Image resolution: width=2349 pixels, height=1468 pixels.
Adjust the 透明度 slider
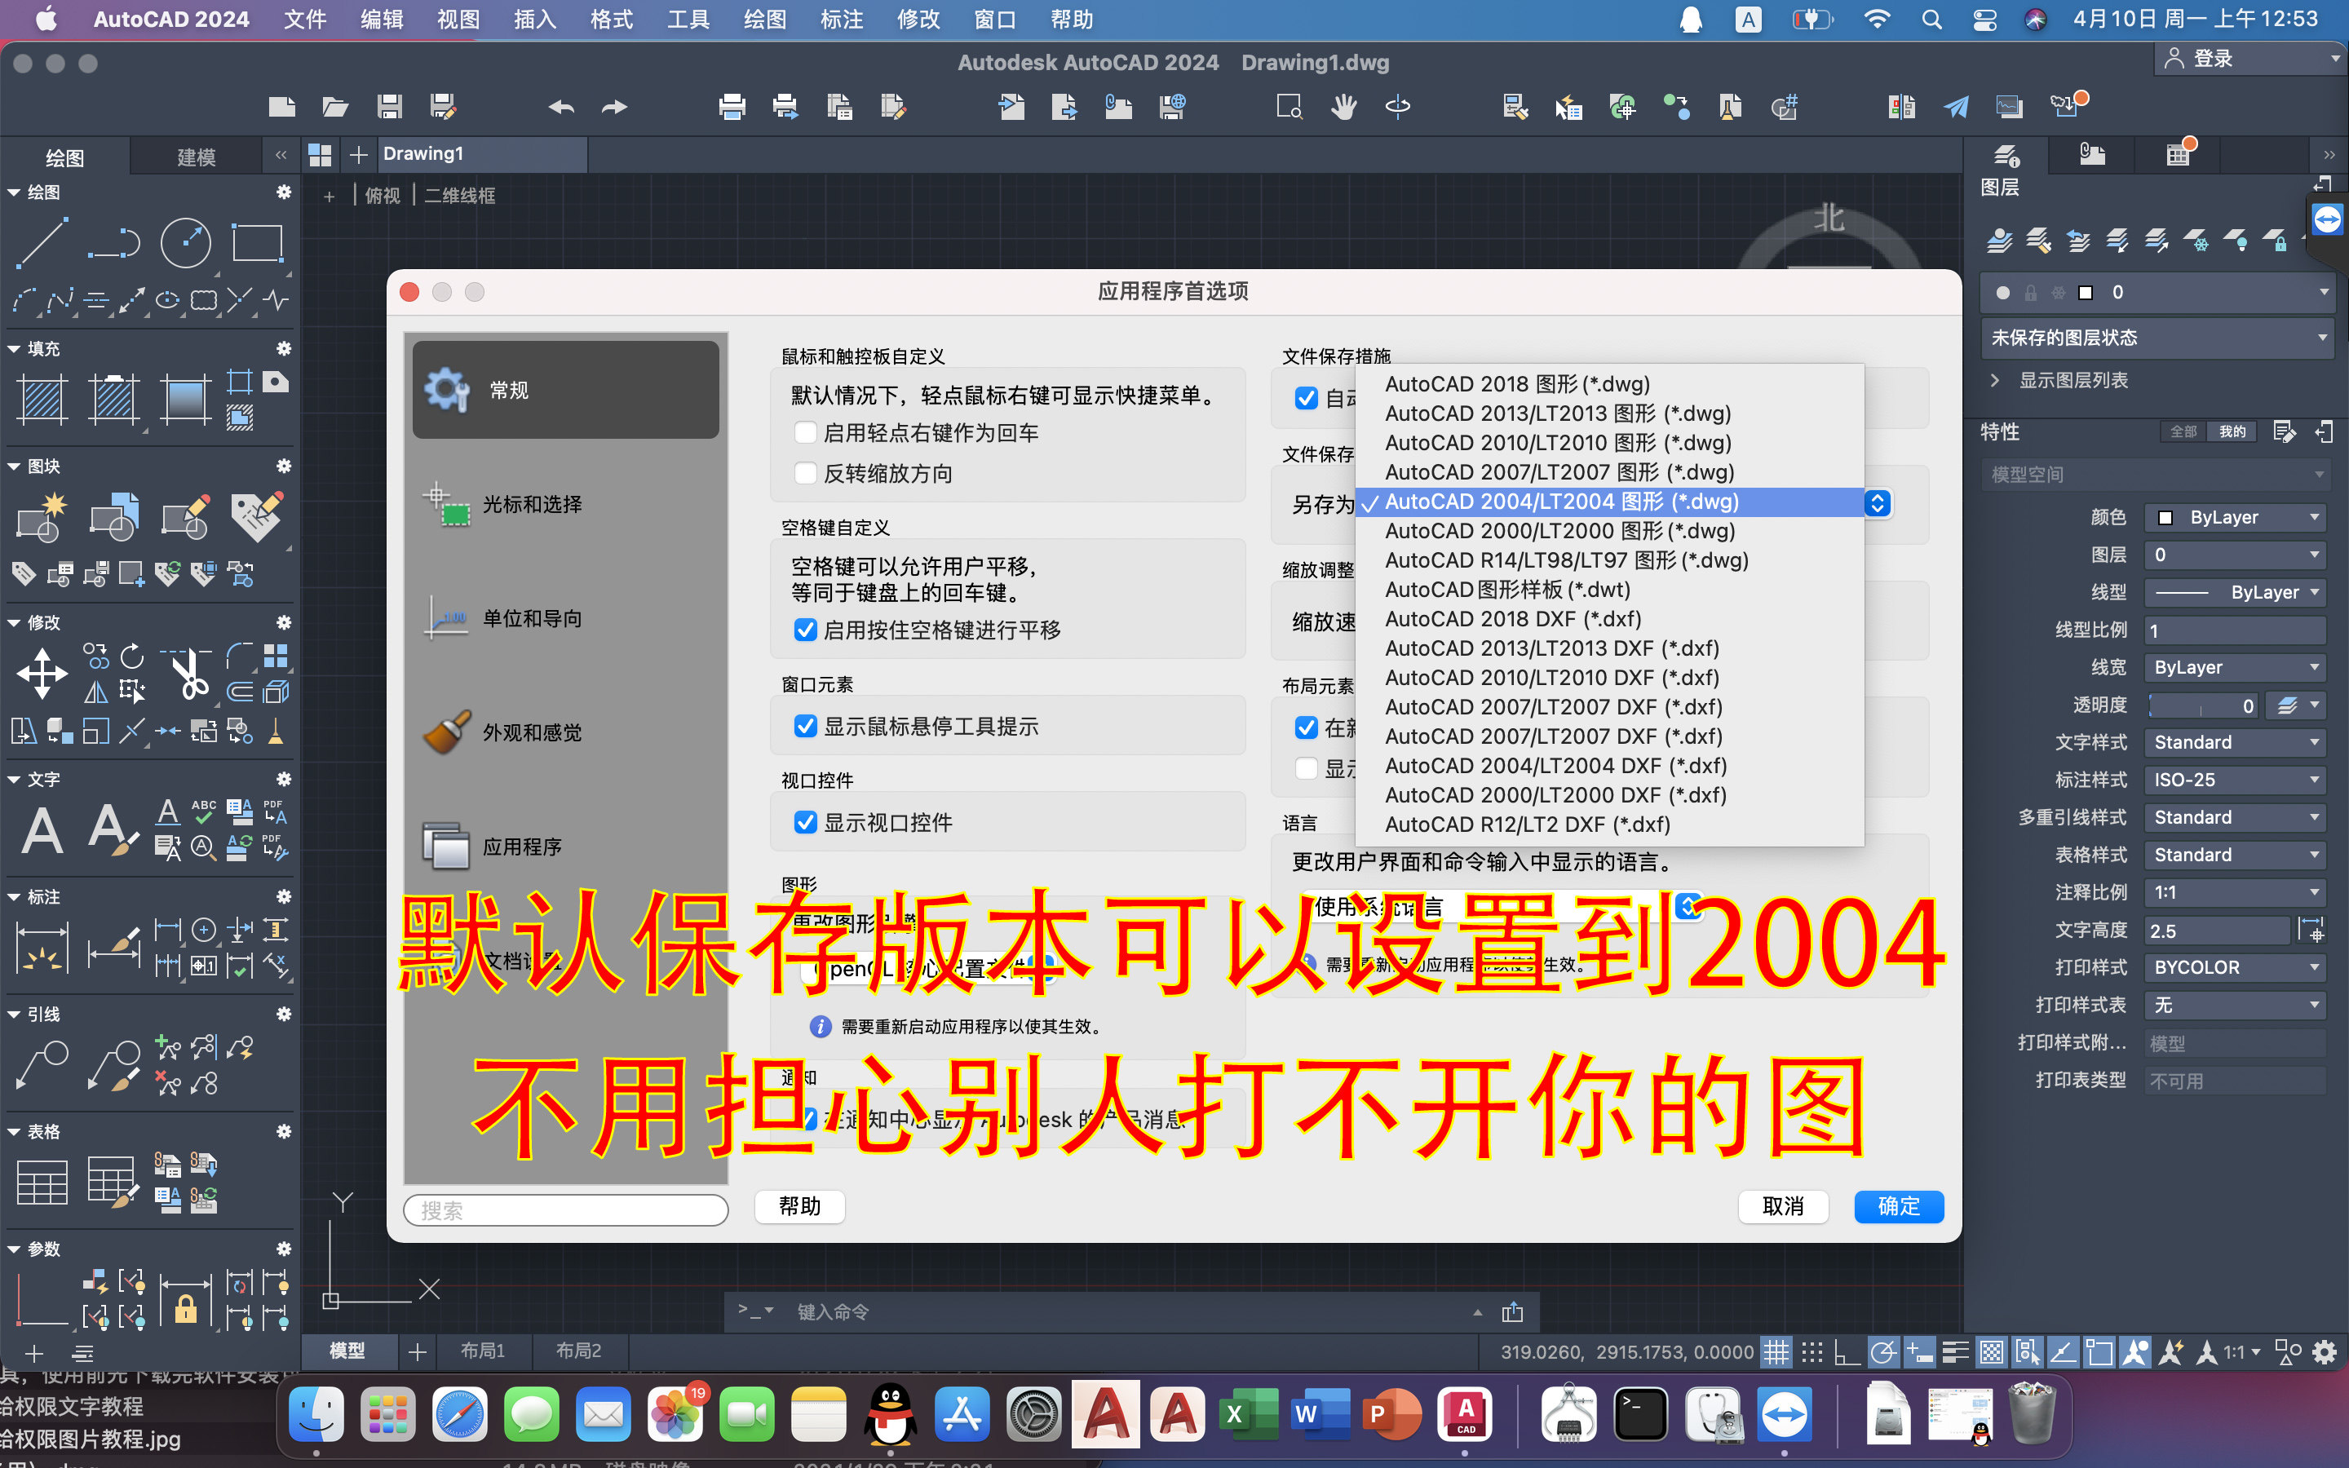(x=2203, y=705)
